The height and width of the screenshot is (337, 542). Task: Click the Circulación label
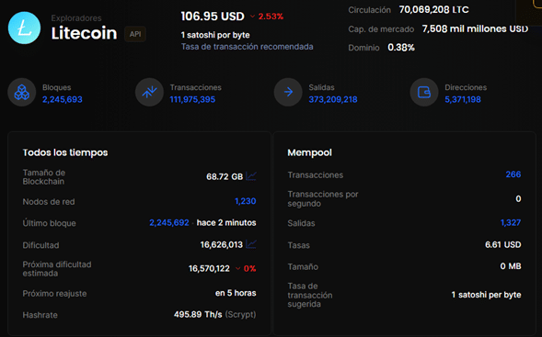click(x=370, y=10)
